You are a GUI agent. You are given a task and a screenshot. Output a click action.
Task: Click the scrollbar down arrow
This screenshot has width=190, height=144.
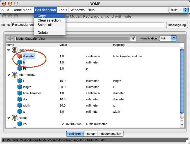coord(182,125)
